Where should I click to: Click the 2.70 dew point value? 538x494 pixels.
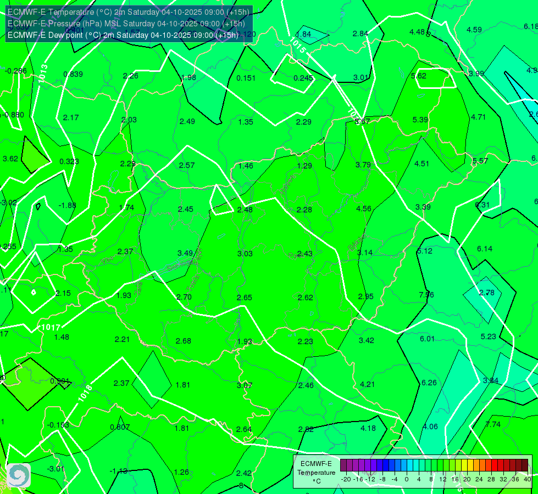(184, 297)
